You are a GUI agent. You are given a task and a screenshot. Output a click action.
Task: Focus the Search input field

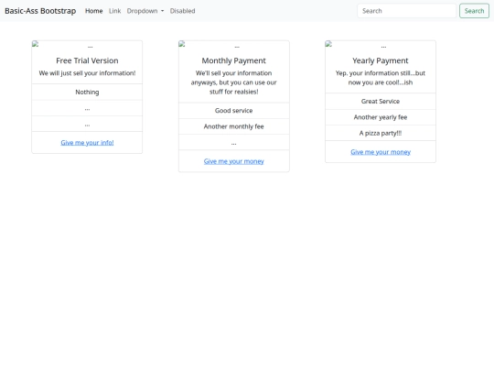click(406, 11)
